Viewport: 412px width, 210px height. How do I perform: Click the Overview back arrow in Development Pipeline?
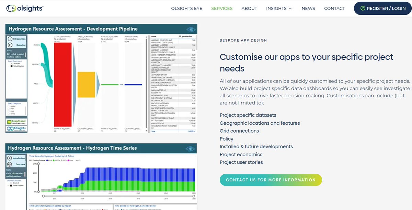click(x=10, y=45)
